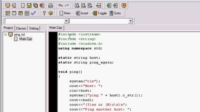Image resolution: width=200 pixels, height=112 pixels.
Task: Click the About smiley face icon
Action: click(x=51, y=13)
